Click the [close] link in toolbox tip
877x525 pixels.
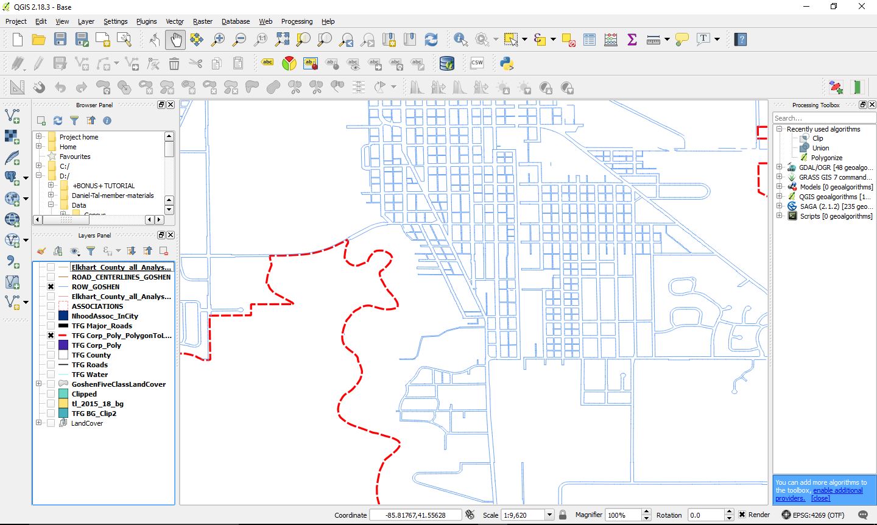[x=820, y=498]
